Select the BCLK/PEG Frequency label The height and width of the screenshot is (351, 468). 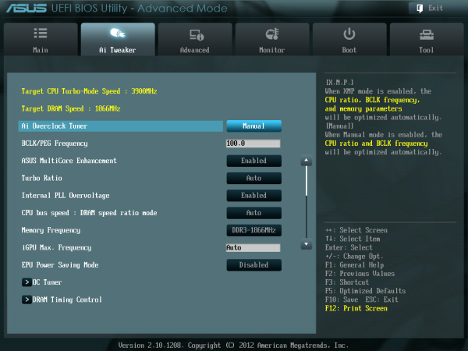pyautogui.click(x=55, y=144)
